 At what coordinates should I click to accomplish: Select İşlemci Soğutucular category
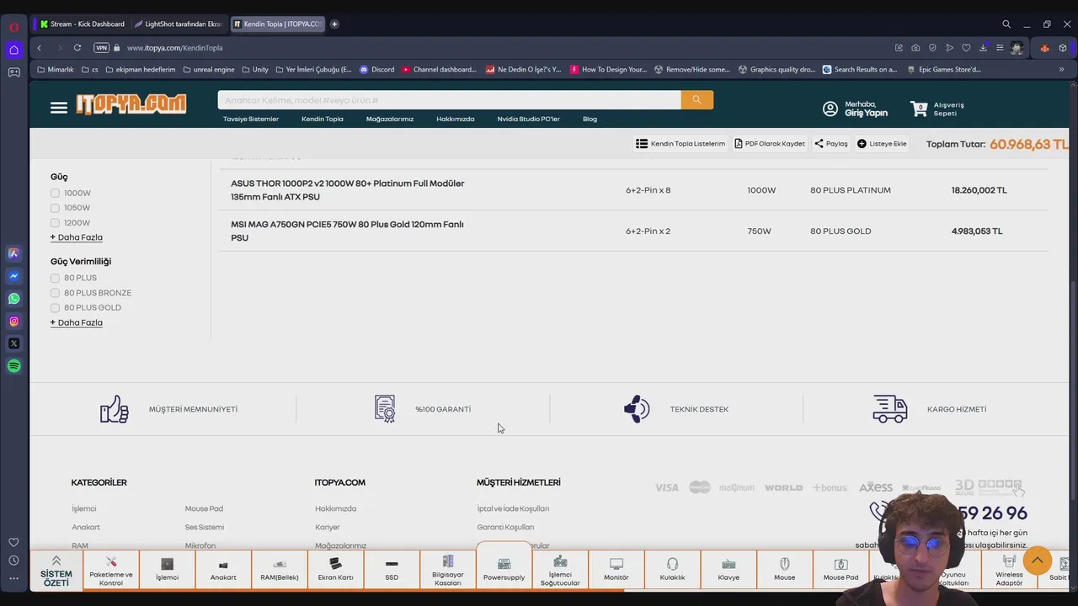point(560,570)
